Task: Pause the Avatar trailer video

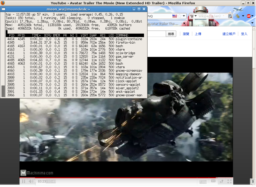Action: point(23,181)
